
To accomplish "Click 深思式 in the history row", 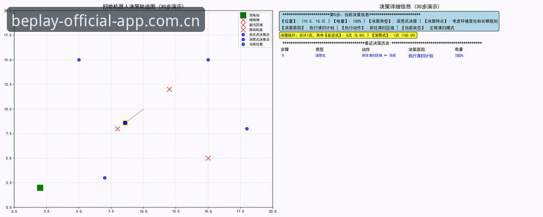I will [320, 56].
